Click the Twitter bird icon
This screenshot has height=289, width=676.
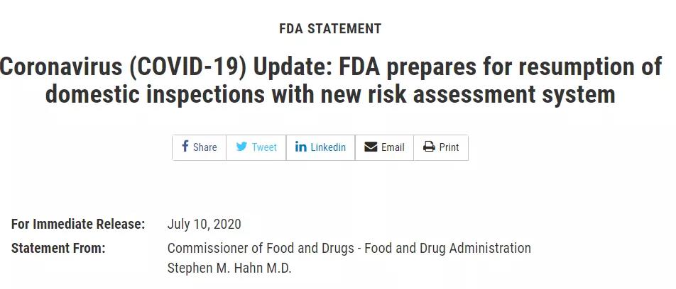[x=241, y=147]
